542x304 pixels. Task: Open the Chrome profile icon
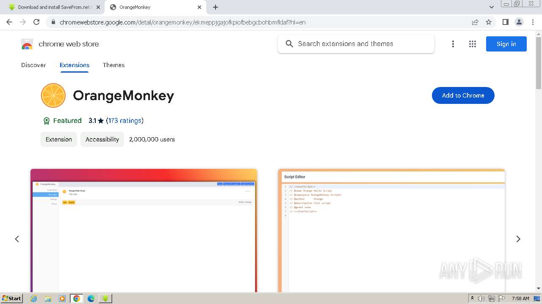point(519,22)
